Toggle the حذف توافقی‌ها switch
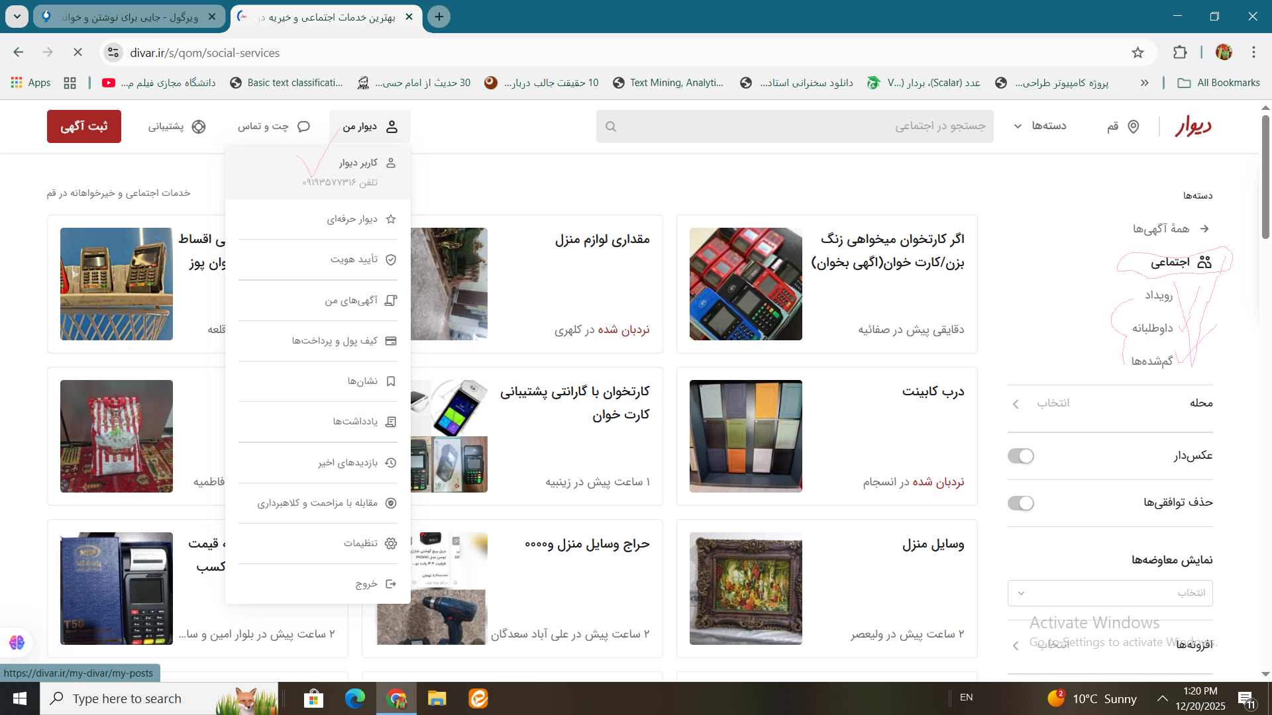Image resolution: width=1272 pixels, height=715 pixels. click(x=1020, y=503)
